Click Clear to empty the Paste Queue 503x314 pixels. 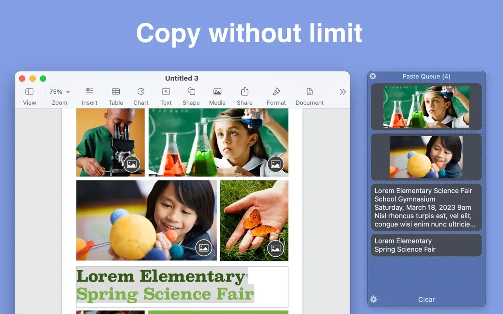point(426,299)
